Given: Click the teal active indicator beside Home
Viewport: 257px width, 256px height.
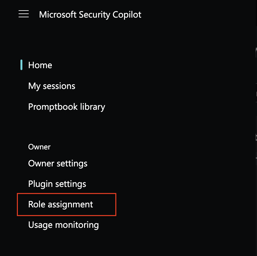Looking at the screenshot, I should coord(21,65).
